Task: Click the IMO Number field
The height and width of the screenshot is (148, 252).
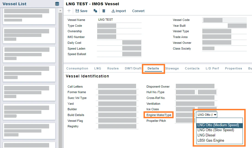Action: [119, 37]
